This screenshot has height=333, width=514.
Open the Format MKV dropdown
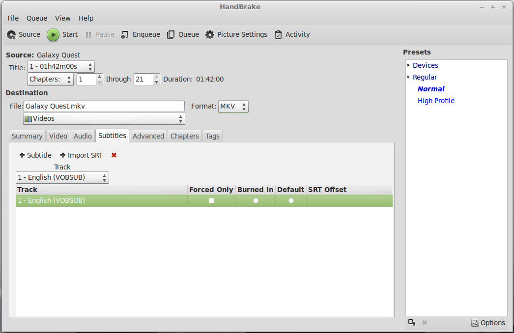[x=233, y=106]
